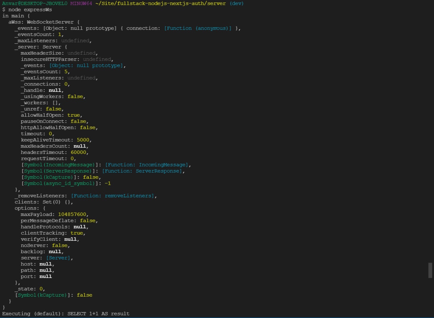Click the 'pauseOnConnect: false,' line

(x=55, y=121)
